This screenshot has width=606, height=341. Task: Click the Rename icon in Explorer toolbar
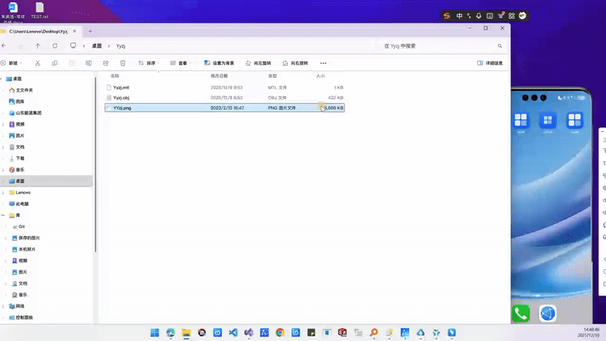[89, 63]
